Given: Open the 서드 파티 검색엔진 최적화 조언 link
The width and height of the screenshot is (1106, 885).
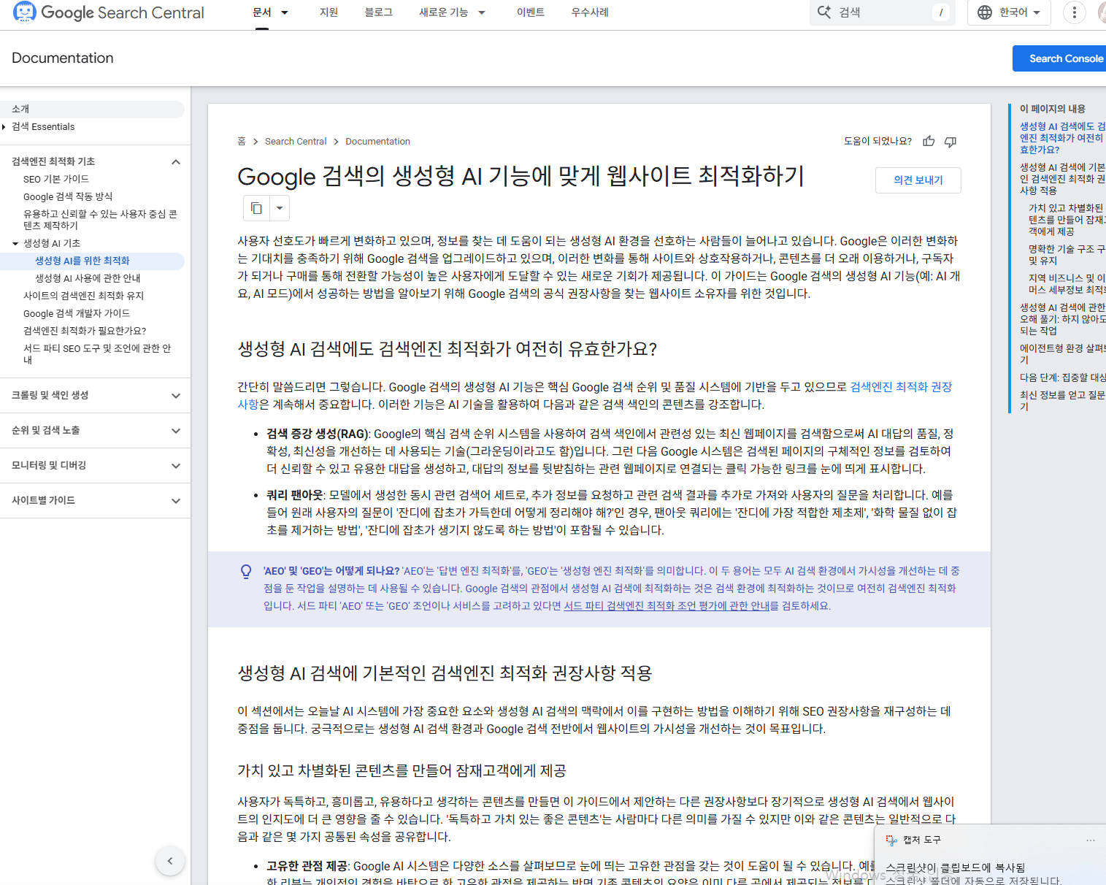Looking at the screenshot, I should tap(667, 606).
